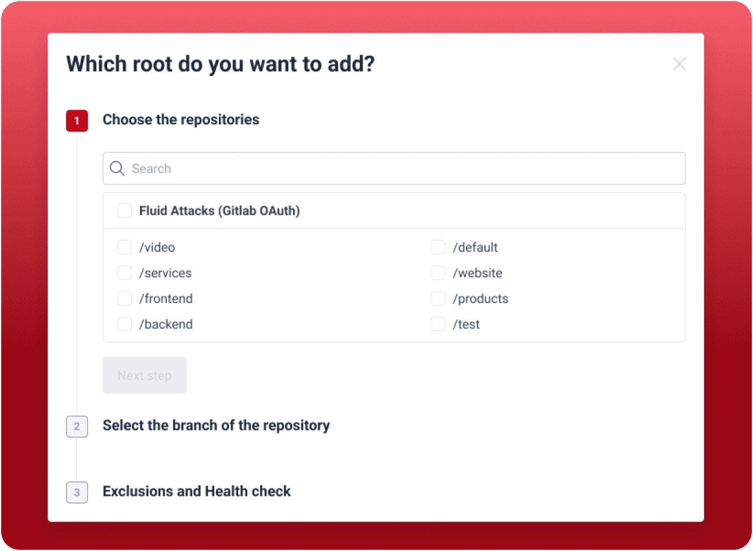The image size is (753, 551).
Task: Close the add root dialog
Action: [679, 64]
